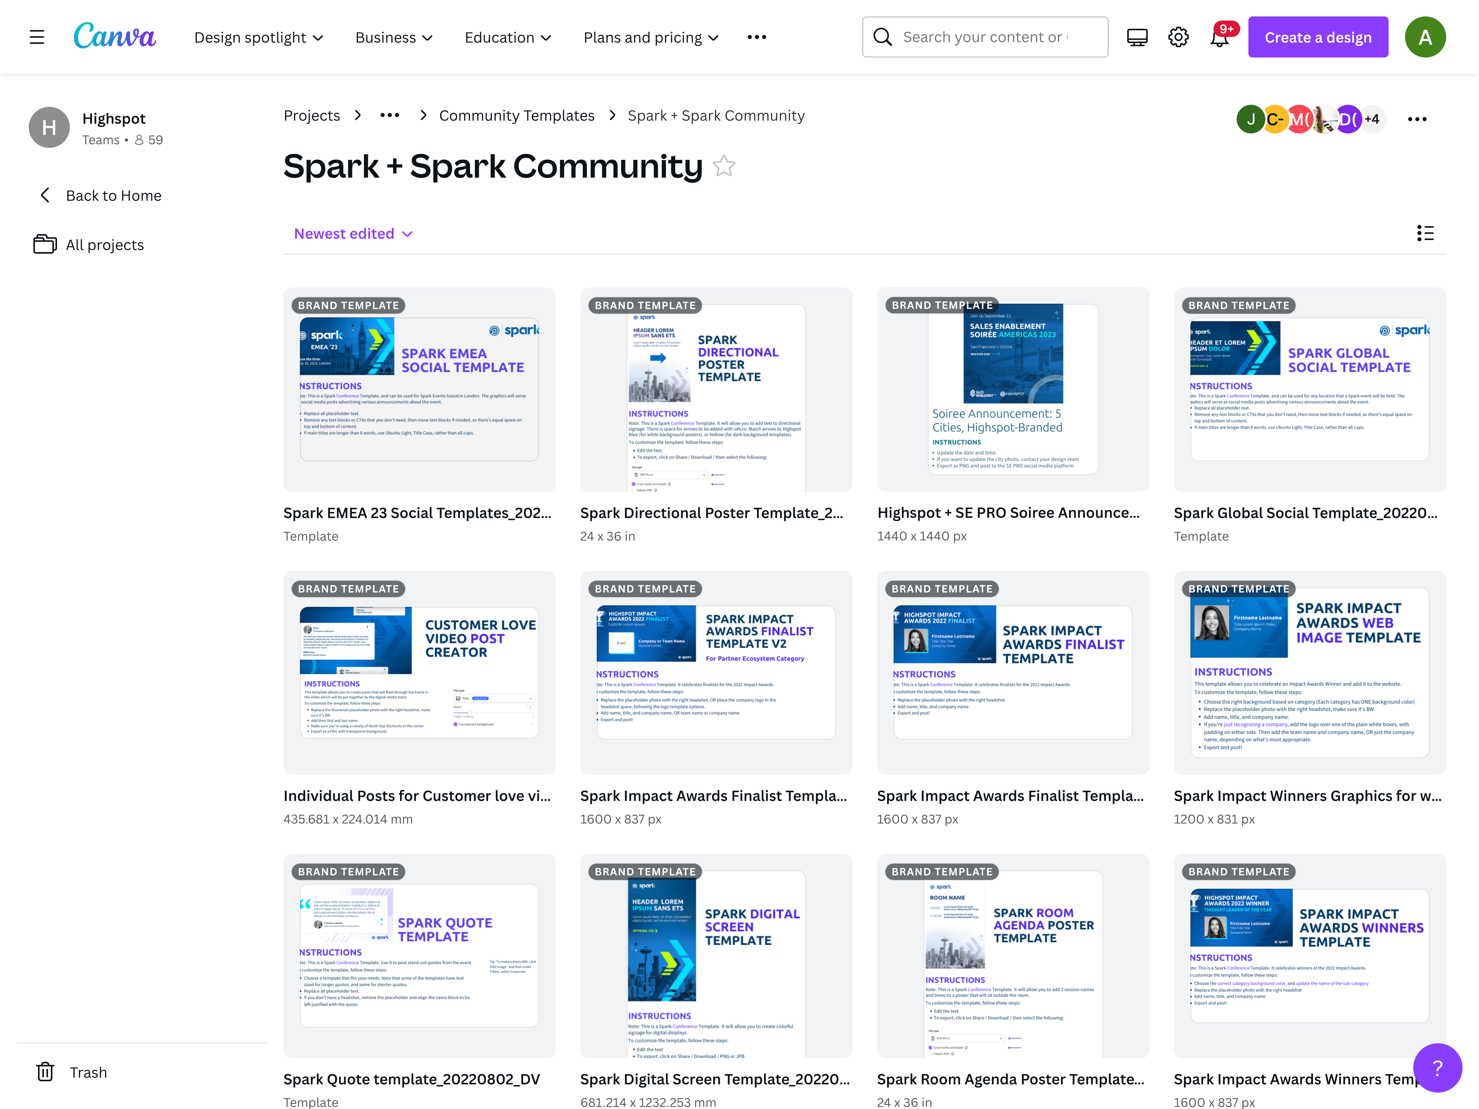Open Spark EMEA Social Template thumbnail
This screenshot has height=1109, width=1479.
pos(419,390)
